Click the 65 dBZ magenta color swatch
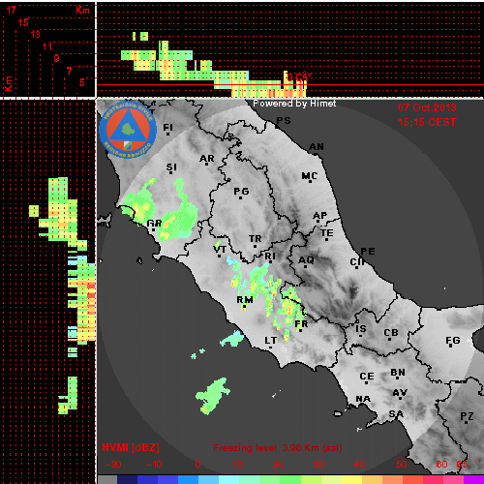The image size is (484, 484). (x=473, y=479)
